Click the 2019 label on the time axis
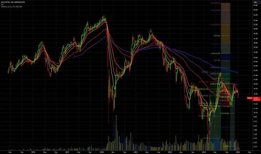The height and width of the screenshot is (154, 261). click(67, 152)
